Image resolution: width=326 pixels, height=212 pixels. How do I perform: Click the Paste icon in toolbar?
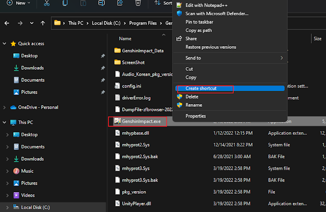pyautogui.click(x=83, y=3)
